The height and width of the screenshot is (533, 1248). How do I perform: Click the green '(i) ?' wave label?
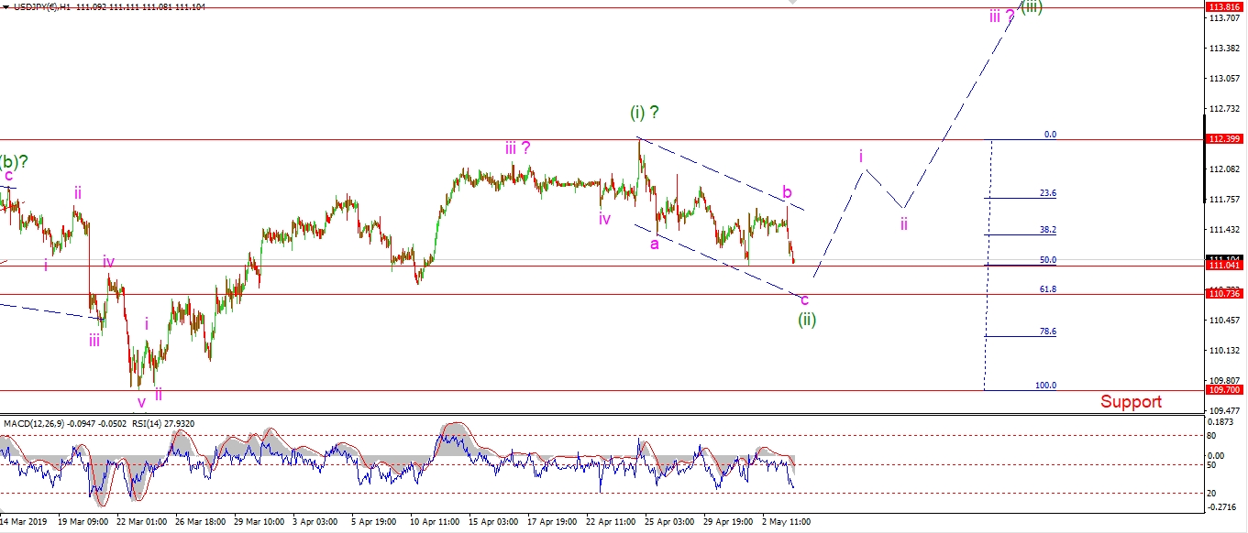[x=645, y=113]
